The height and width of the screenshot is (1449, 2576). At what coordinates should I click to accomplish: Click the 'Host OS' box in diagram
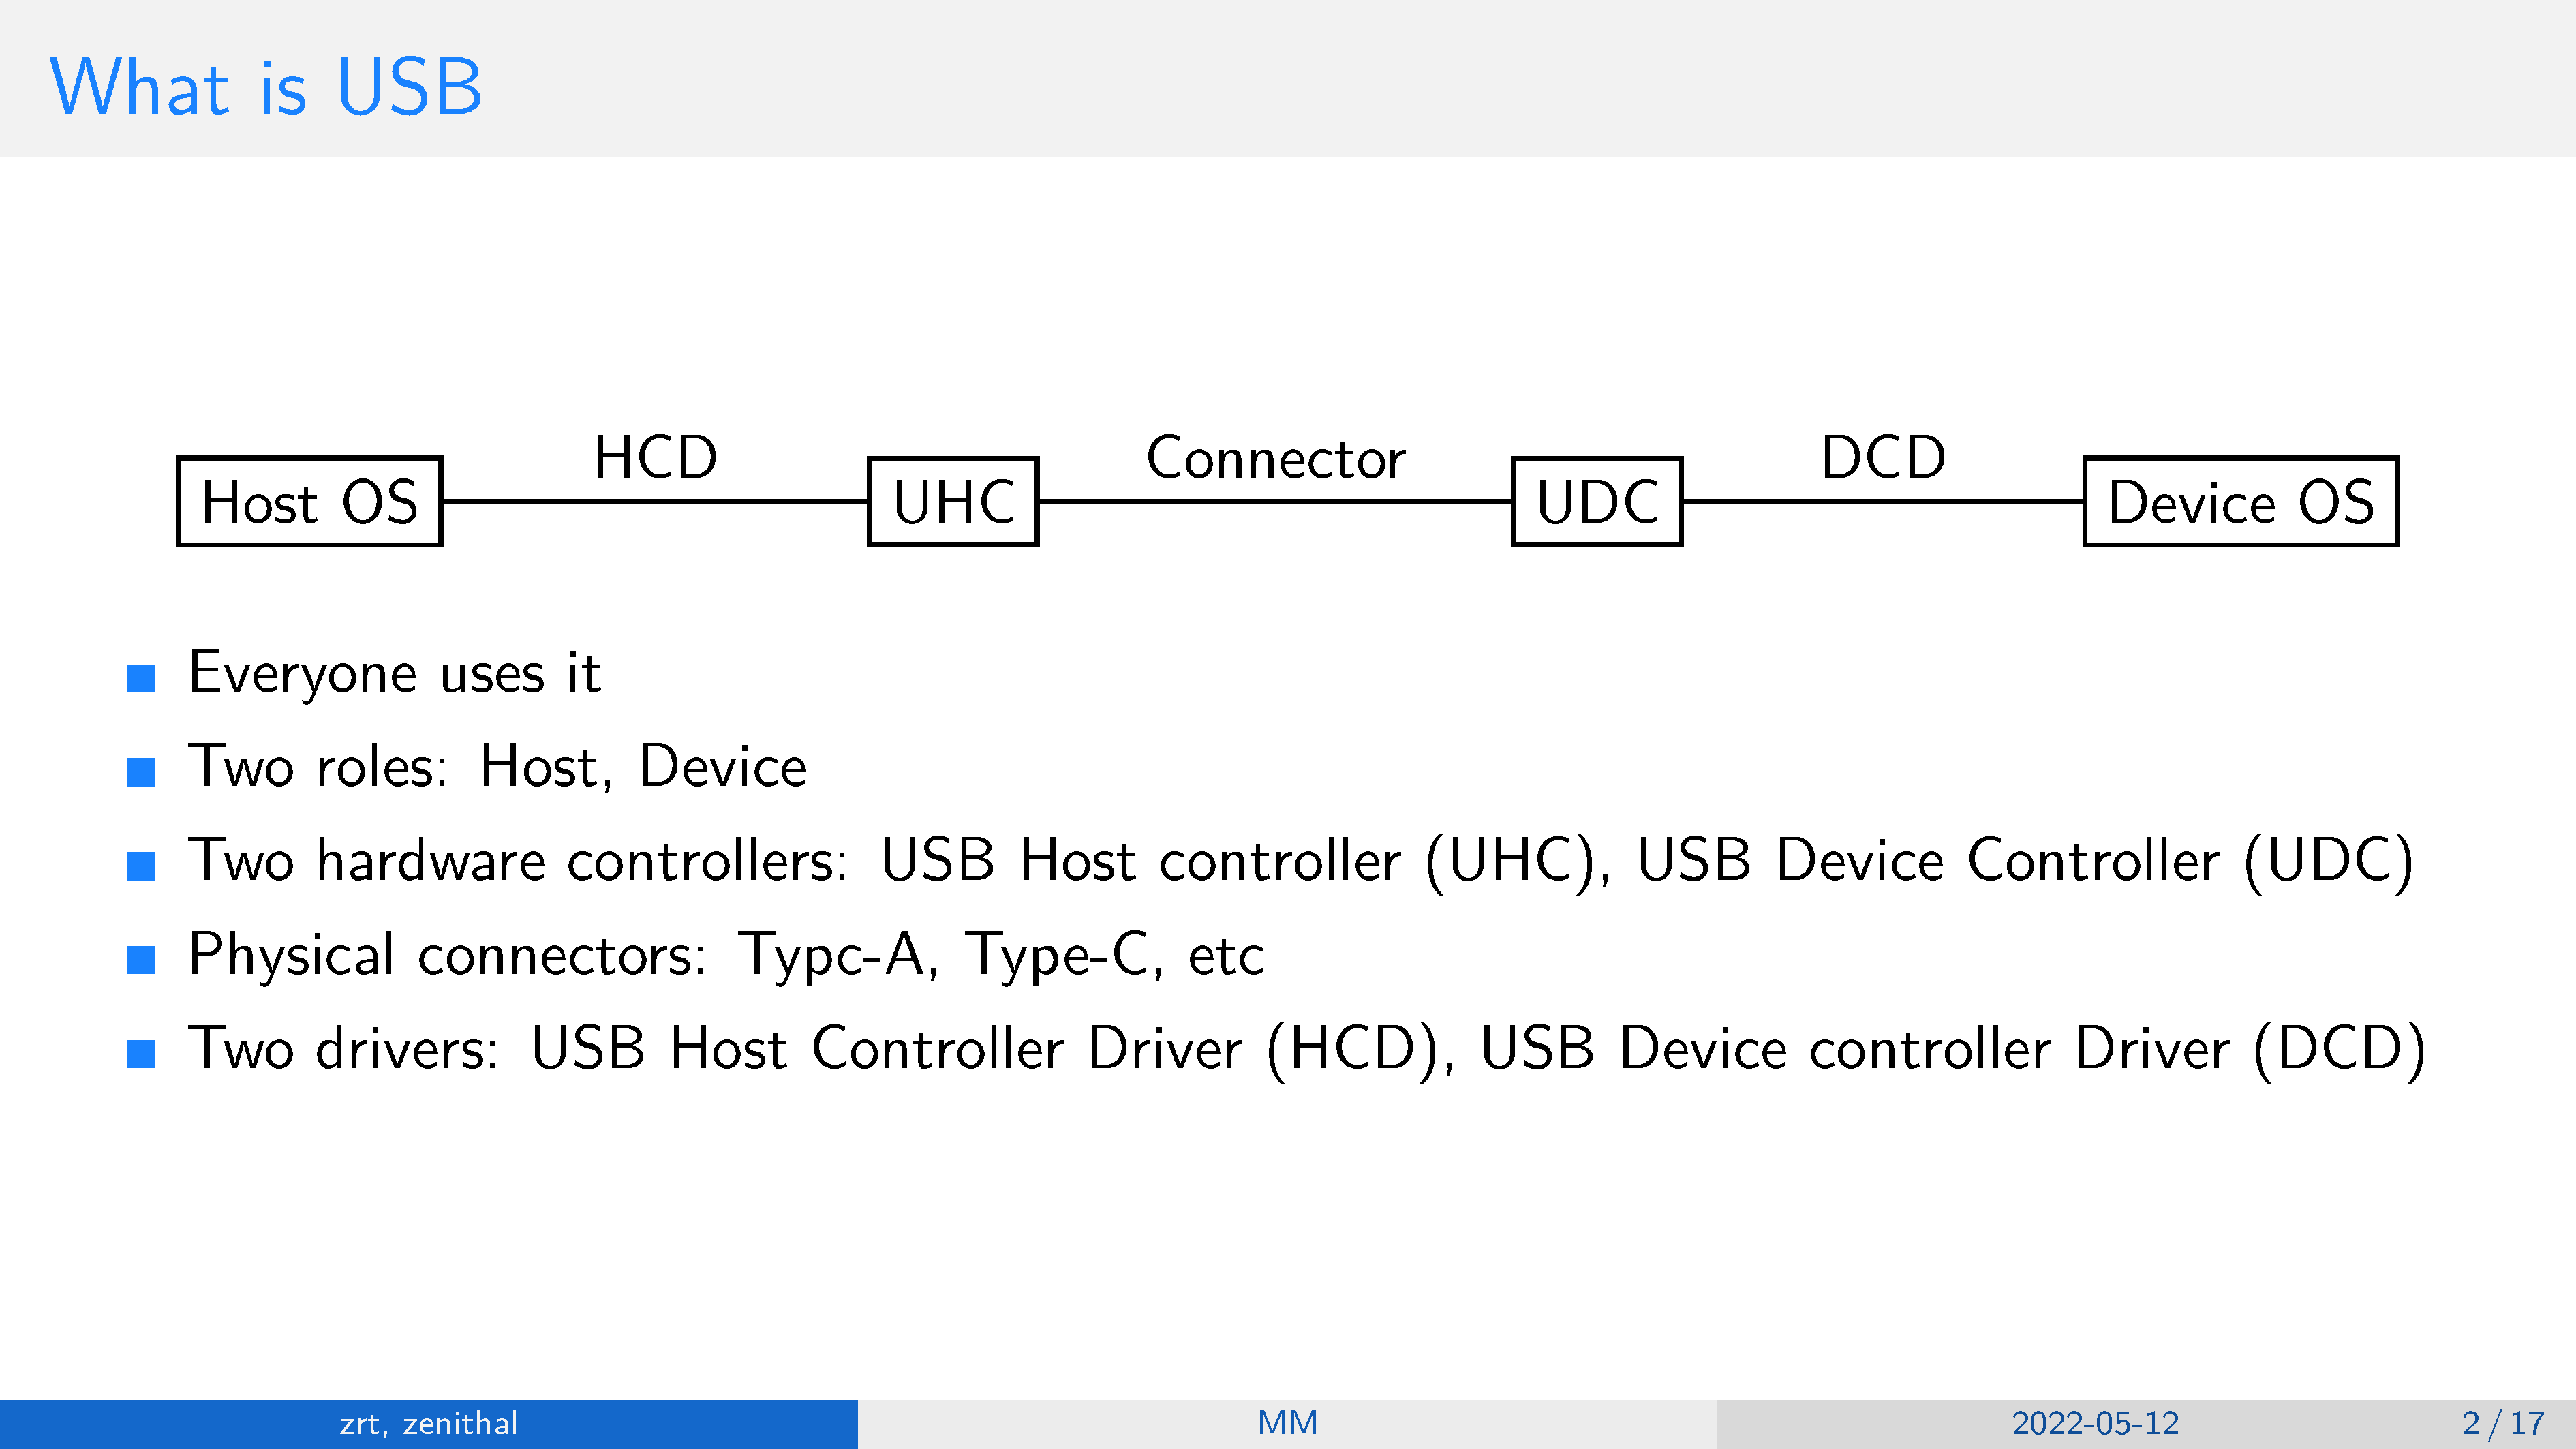pyautogui.click(x=309, y=502)
